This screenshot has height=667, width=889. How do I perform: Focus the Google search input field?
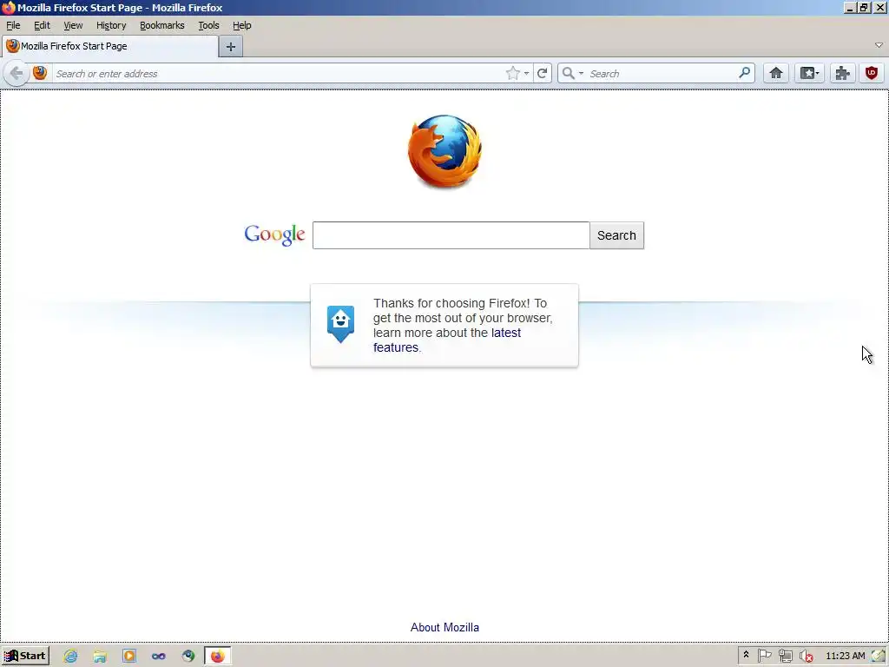coord(451,235)
